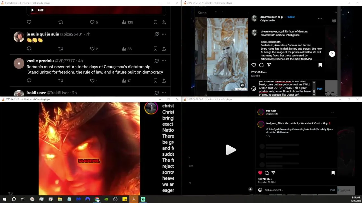The height and width of the screenshot is (203, 362).
Task: Like the @piza25431 tweet with 2 likes
Action: [92, 49]
